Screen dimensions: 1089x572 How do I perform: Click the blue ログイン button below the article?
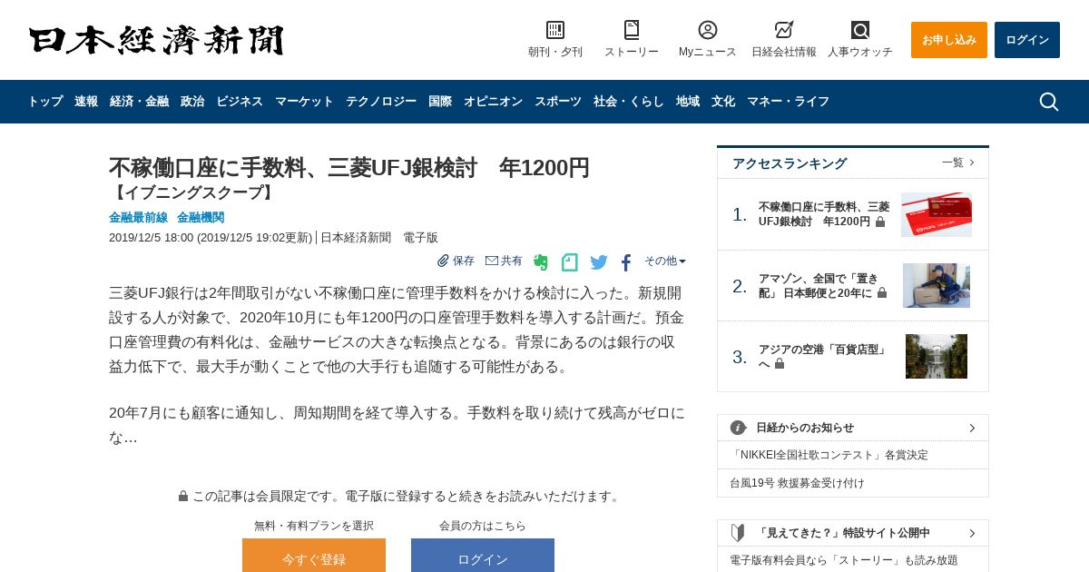point(483,556)
